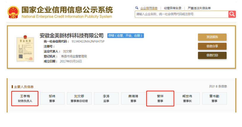Click the 存续（在营、开业、在册）status badge
The width and height of the screenshot is (242, 127).
[x=125, y=36]
